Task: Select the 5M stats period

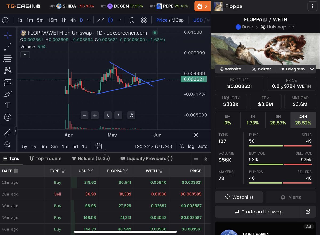Action: (228, 120)
